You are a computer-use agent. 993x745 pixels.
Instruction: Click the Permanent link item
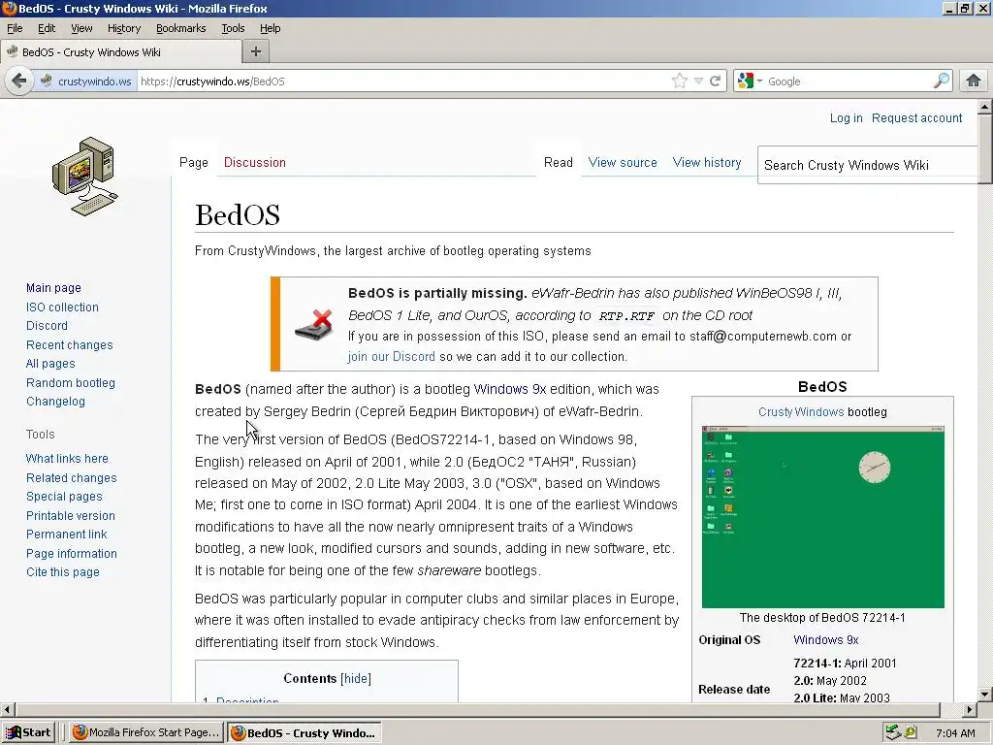click(x=67, y=534)
